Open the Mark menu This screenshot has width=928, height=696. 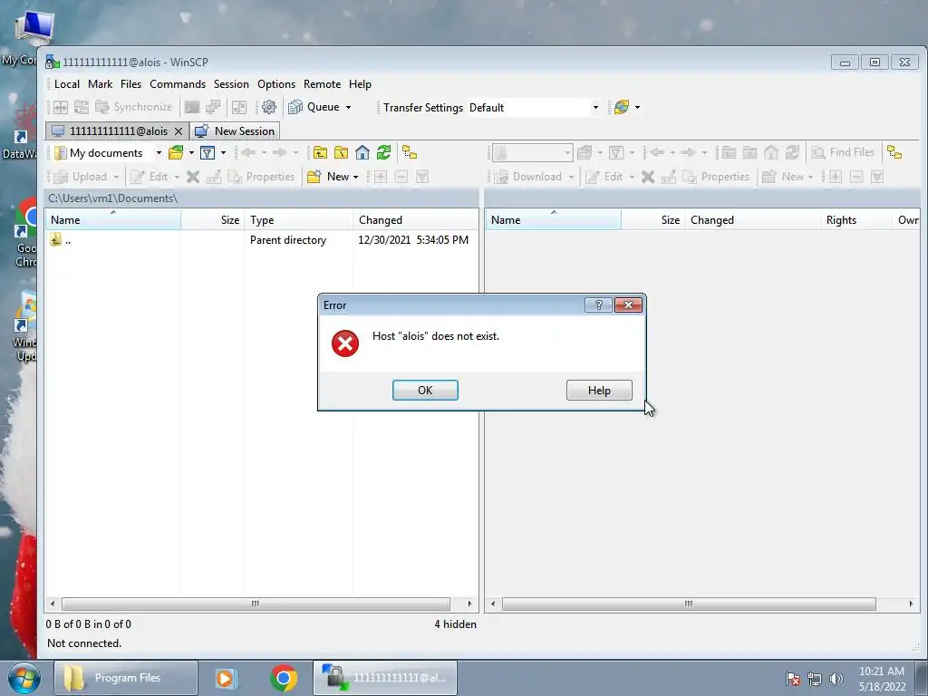(100, 84)
